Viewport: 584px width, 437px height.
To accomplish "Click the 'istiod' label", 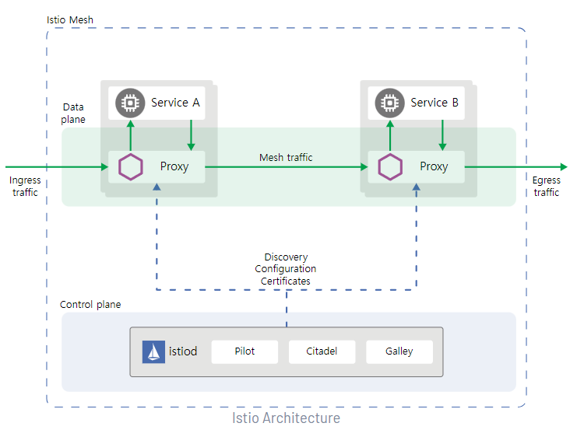I will click(x=183, y=351).
